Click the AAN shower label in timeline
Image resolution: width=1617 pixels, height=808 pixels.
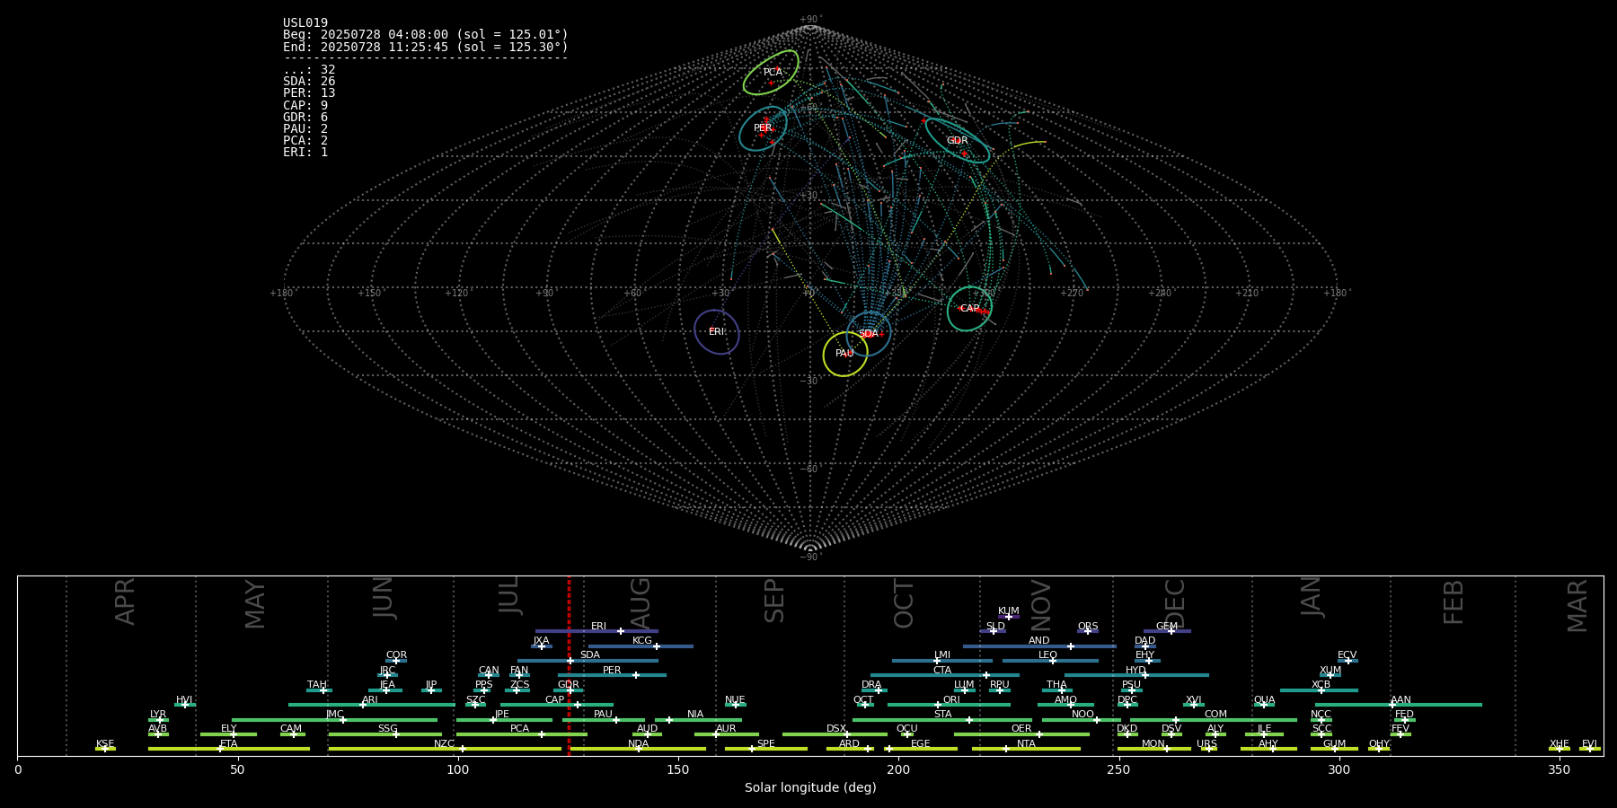(1401, 700)
